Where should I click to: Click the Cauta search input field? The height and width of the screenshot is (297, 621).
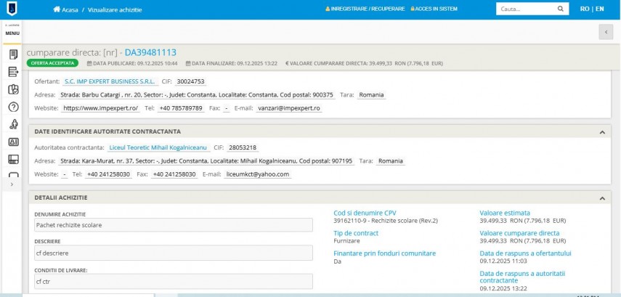click(524, 9)
